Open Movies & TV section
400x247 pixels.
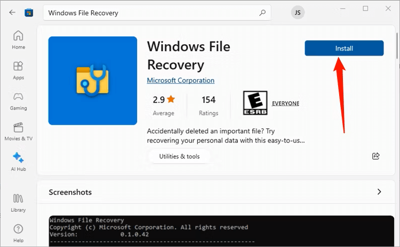point(18,131)
